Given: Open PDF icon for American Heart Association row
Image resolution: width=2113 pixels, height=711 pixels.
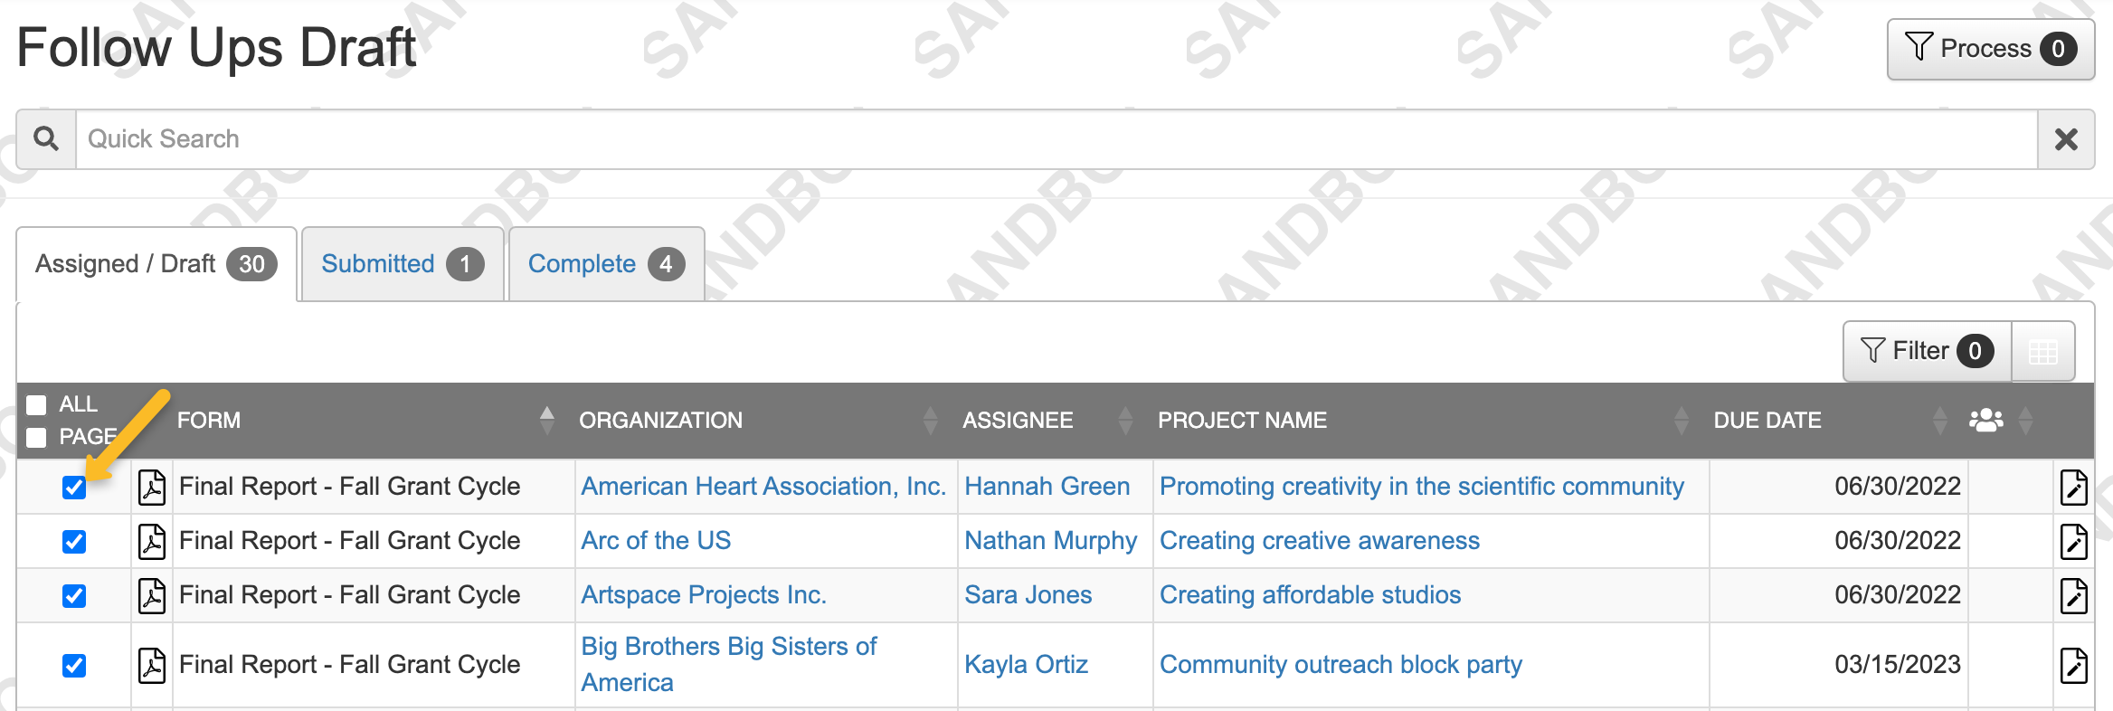Looking at the screenshot, I should click(x=152, y=487).
